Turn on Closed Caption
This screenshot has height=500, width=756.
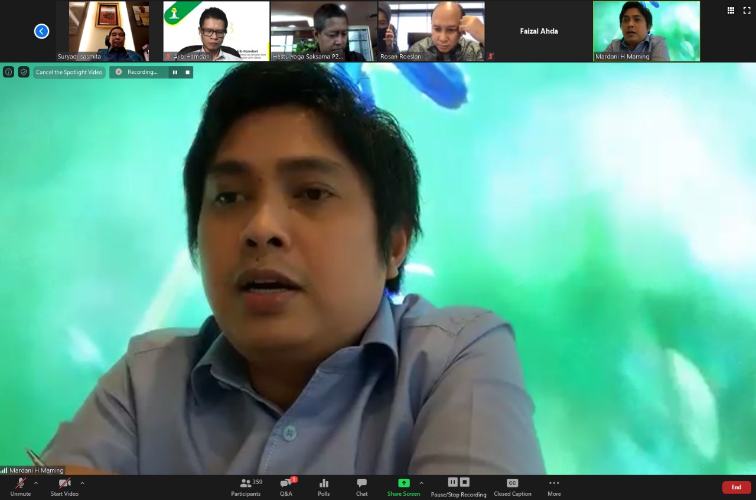pyautogui.click(x=512, y=487)
